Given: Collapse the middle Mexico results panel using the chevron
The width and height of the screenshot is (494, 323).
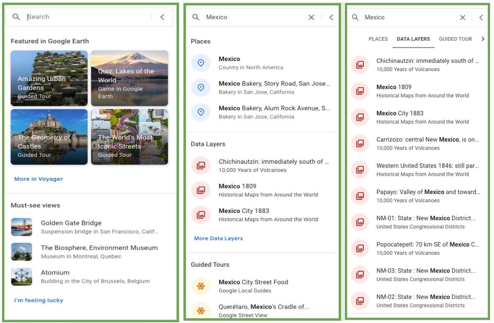Looking at the screenshot, I should [x=331, y=17].
